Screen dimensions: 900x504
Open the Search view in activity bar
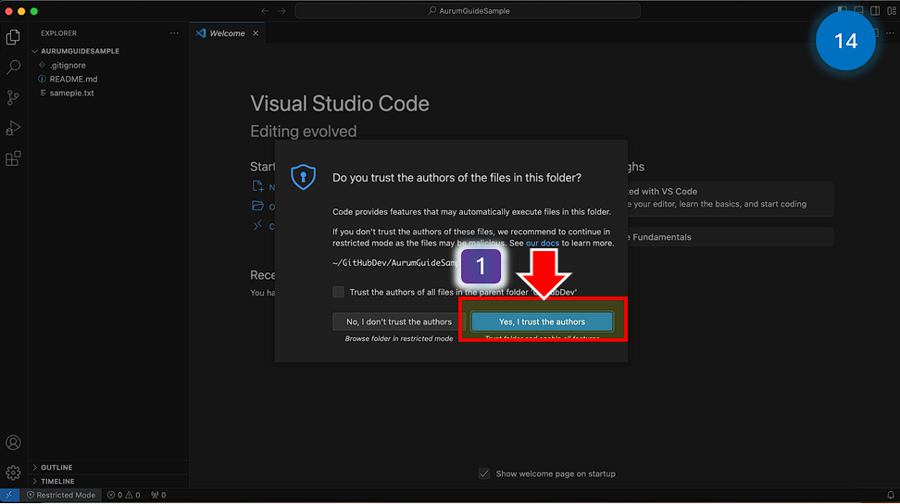[x=13, y=67]
